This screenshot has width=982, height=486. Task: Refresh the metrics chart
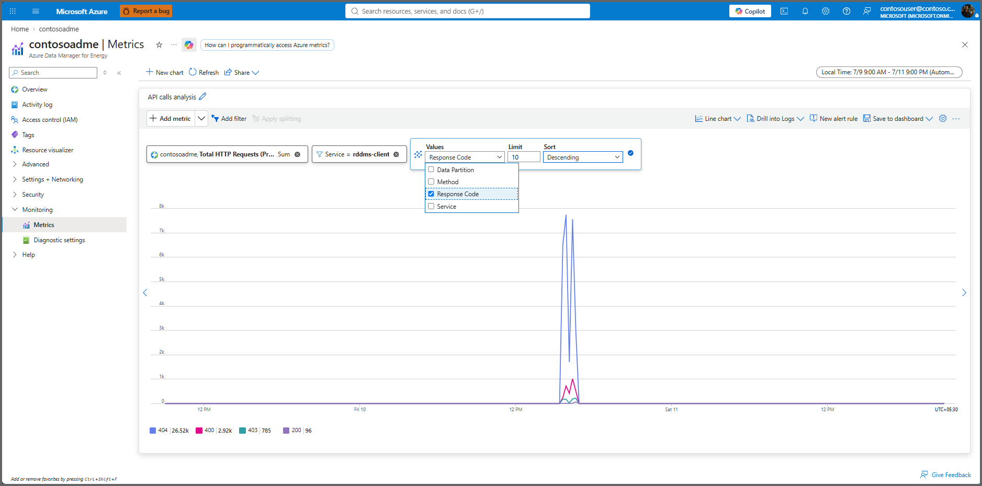click(204, 73)
